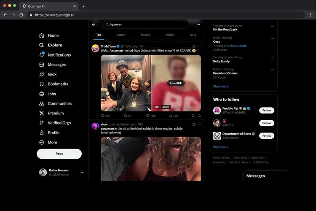This screenshot has height=211, width=316.
Task: Open Hit the Road Jack trend
Action: point(225,30)
